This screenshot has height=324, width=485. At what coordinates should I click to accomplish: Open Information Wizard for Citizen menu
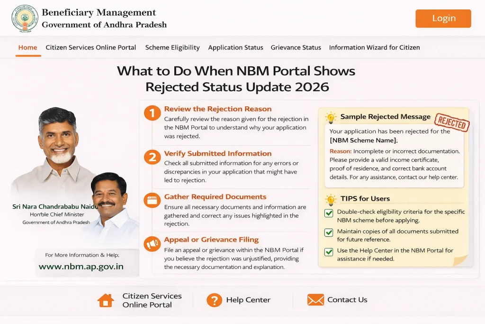coord(374,47)
